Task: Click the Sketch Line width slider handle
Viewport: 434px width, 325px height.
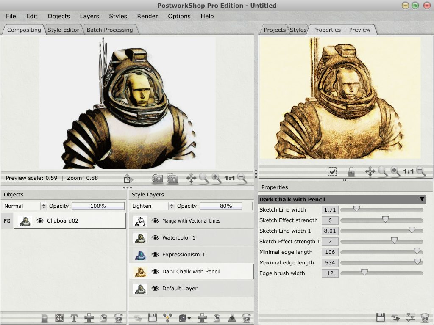Action: (356, 209)
